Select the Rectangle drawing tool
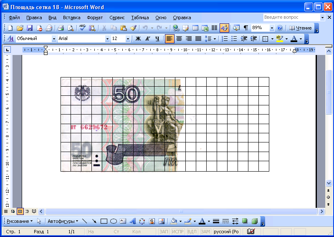334x237 pixels. [104, 221]
